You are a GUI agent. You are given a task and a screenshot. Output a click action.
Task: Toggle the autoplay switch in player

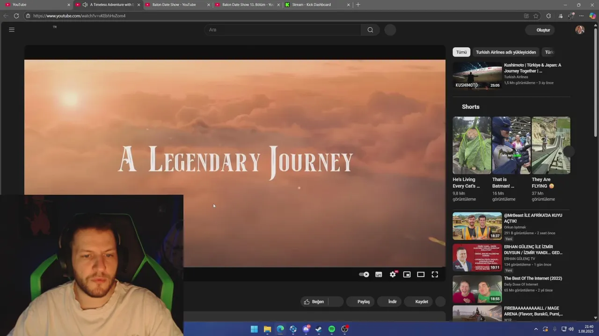point(364,274)
